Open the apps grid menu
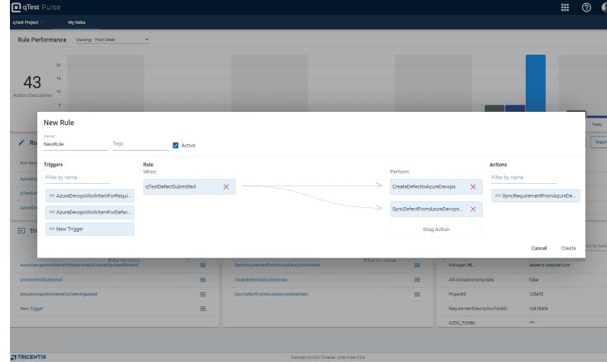The width and height of the screenshot is (607, 362). (x=565, y=7)
